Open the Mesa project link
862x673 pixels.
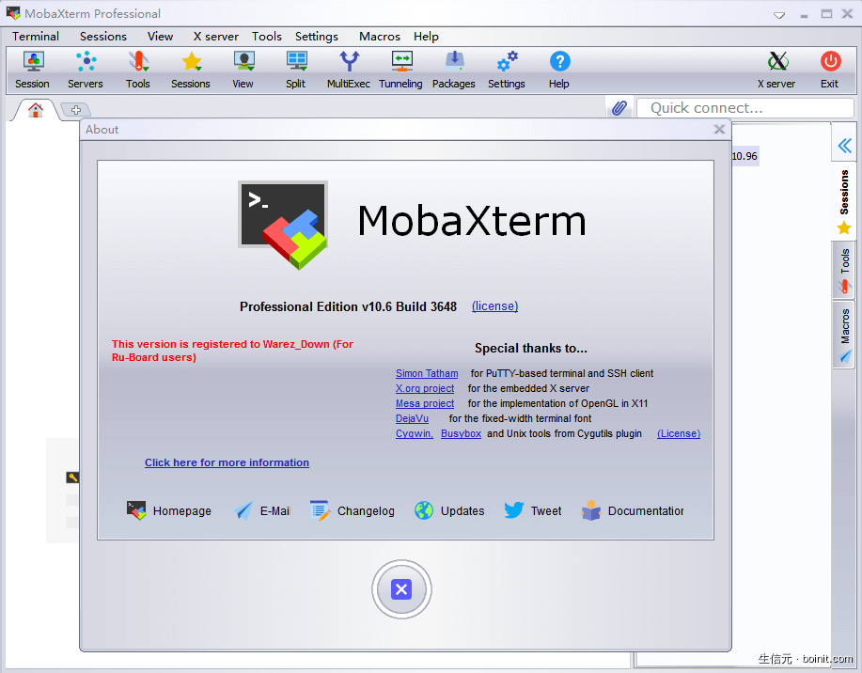pos(425,403)
